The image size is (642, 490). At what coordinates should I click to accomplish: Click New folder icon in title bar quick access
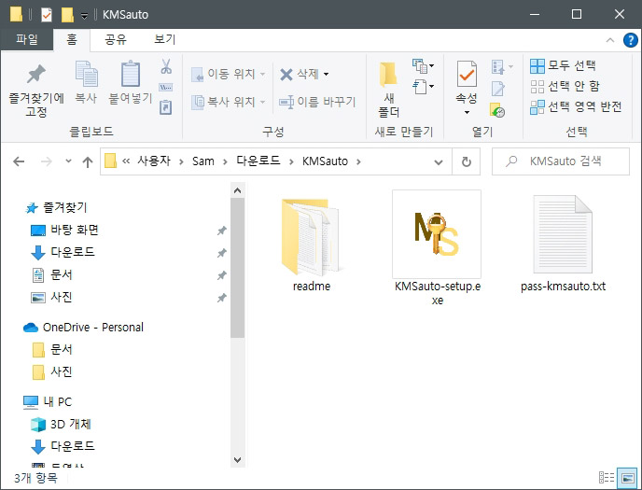pos(67,15)
